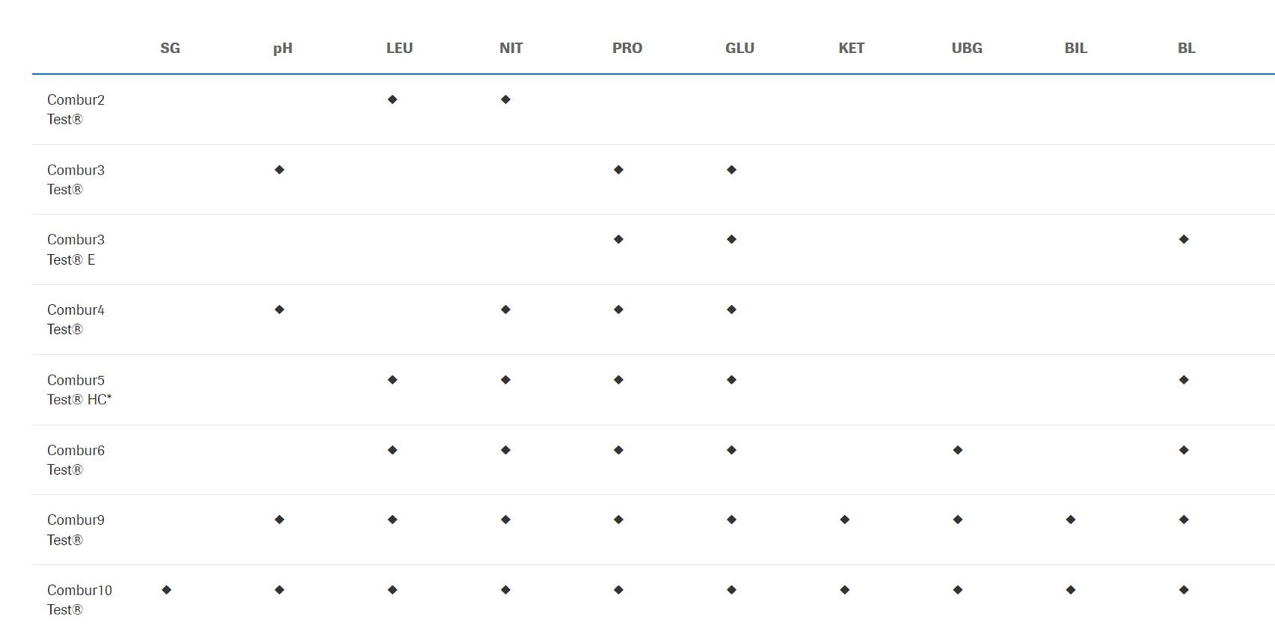Click the SG diamond in Combur10 Test row
The width and height of the screenshot is (1275, 635).
(x=166, y=590)
